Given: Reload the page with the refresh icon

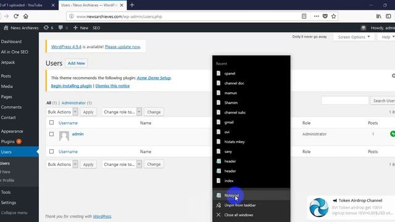Looking at the screenshot, I should (x=16, y=17).
